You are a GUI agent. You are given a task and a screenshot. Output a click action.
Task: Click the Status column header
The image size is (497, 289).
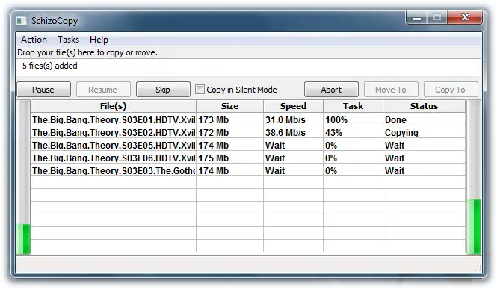pyautogui.click(x=424, y=106)
